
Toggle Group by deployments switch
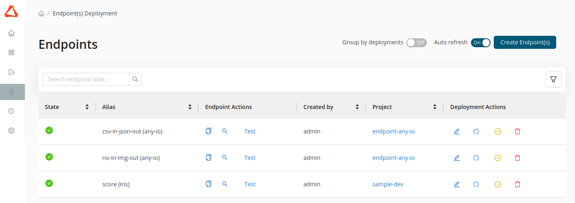pyautogui.click(x=416, y=42)
